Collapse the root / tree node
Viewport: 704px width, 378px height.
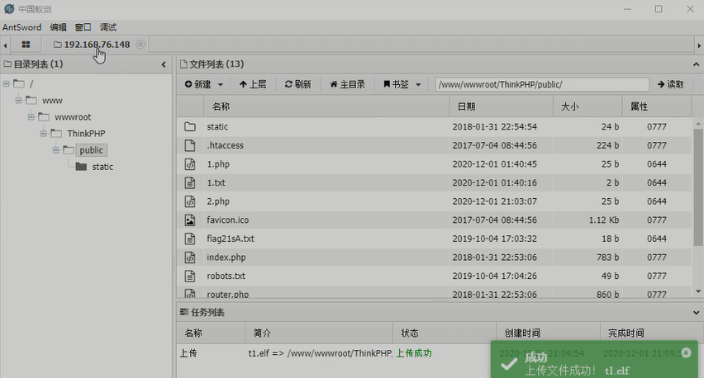click(7, 84)
